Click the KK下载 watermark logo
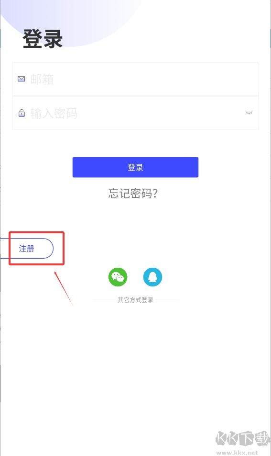The width and height of the screenshot is (271, 456). (x=243, y=439)
